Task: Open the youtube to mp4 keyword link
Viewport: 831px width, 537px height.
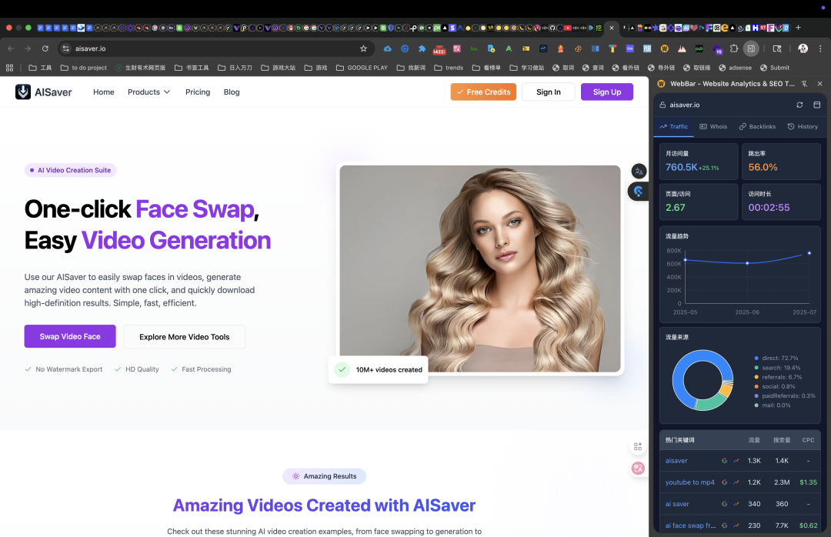Action: click(690, 482)
